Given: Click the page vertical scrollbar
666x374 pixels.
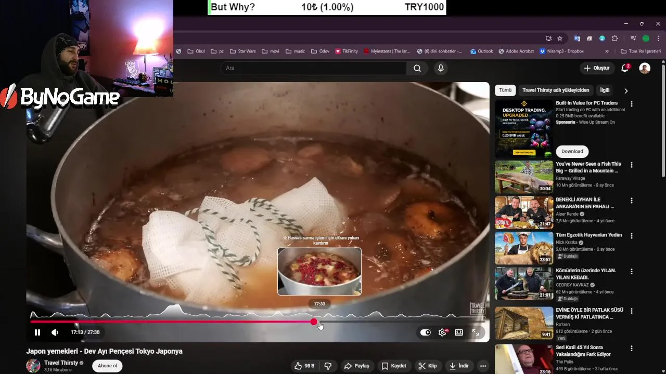Looking at the screenshot, I should pyautogui.click(x=663, y=119).
